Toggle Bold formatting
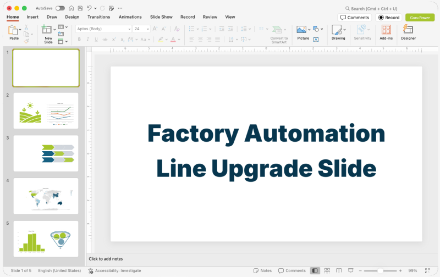440x277 pixels. pyautogui.click(x=79, y=39)
